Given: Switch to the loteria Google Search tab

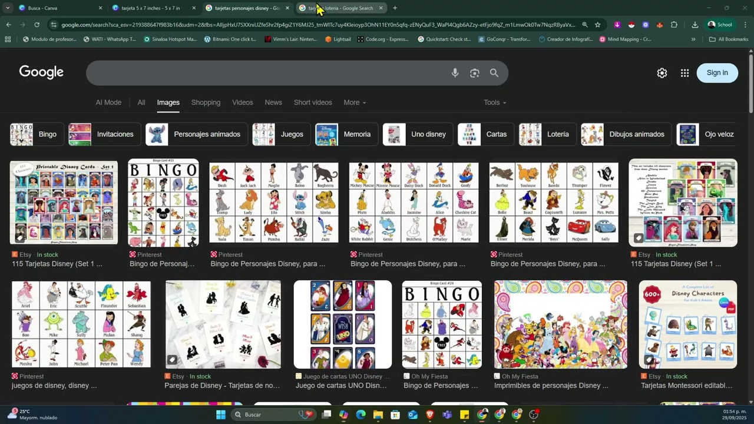Looking at the screenshot, I should pos(341,8).
